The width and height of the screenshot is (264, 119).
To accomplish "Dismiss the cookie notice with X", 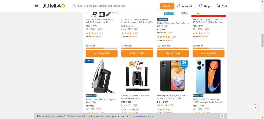I will tap(222, 116).
